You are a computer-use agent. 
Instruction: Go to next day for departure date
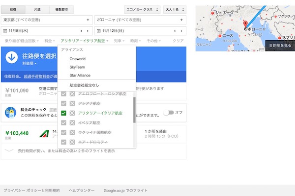88,31
